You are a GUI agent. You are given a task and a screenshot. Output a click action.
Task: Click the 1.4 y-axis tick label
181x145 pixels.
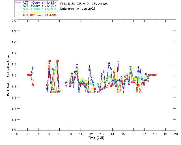pyautogui.click(x=14, y=86)
